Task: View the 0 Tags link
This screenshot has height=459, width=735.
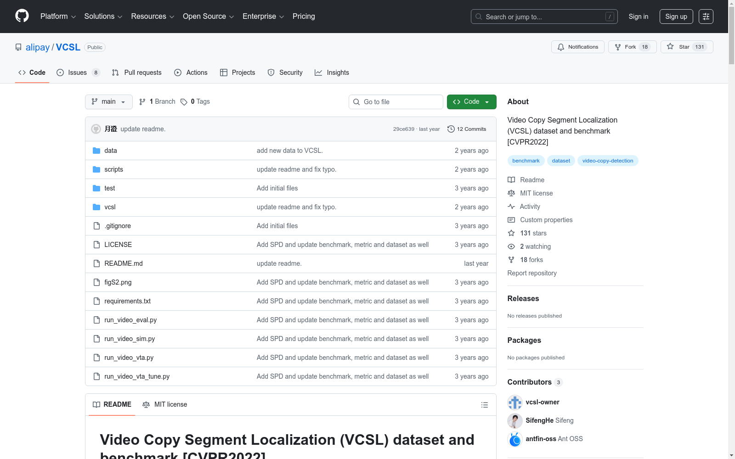Action: [x=195, y=102]
